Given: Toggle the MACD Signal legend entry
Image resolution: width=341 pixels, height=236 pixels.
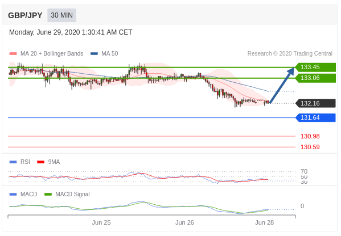Looking at the screenshot, I should tap(67, 194).
